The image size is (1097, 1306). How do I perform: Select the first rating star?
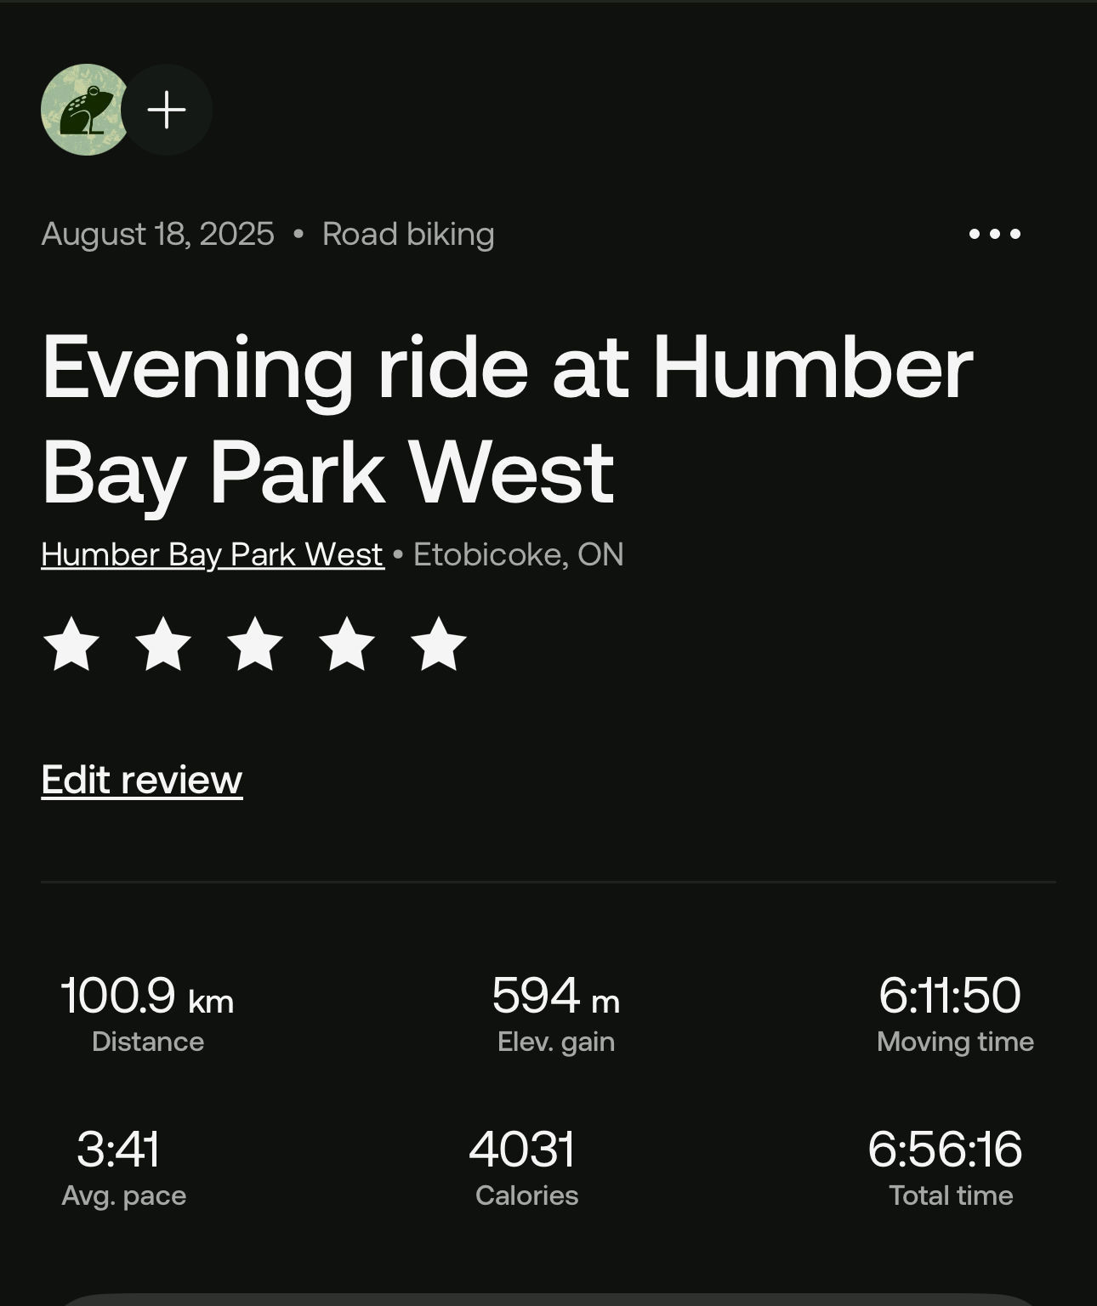[71, 644]
